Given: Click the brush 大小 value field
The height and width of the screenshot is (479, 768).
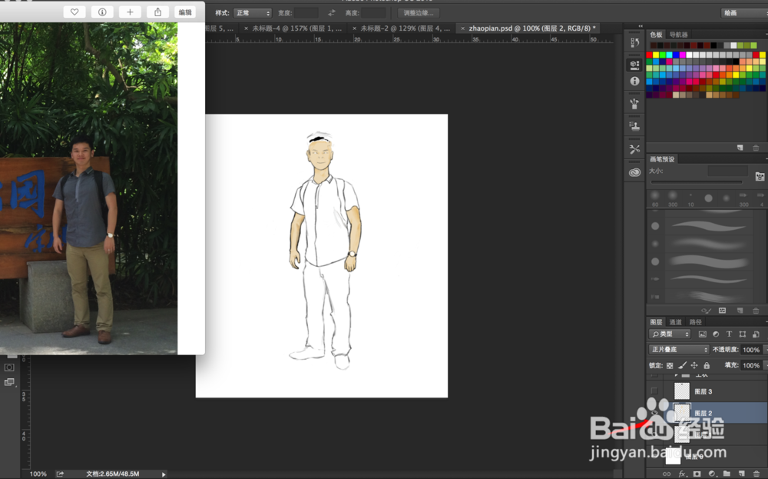Looking at the screenshot, I should pyautogui.click(x=728, y=171).
